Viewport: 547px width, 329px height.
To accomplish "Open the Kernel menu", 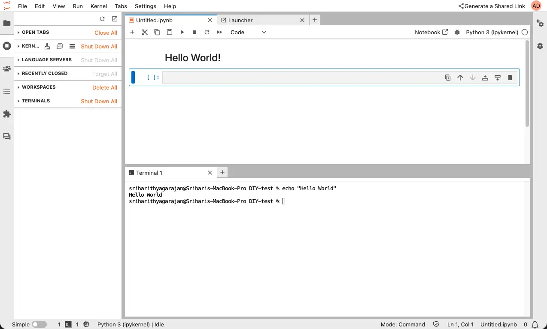I will point(98,6).
